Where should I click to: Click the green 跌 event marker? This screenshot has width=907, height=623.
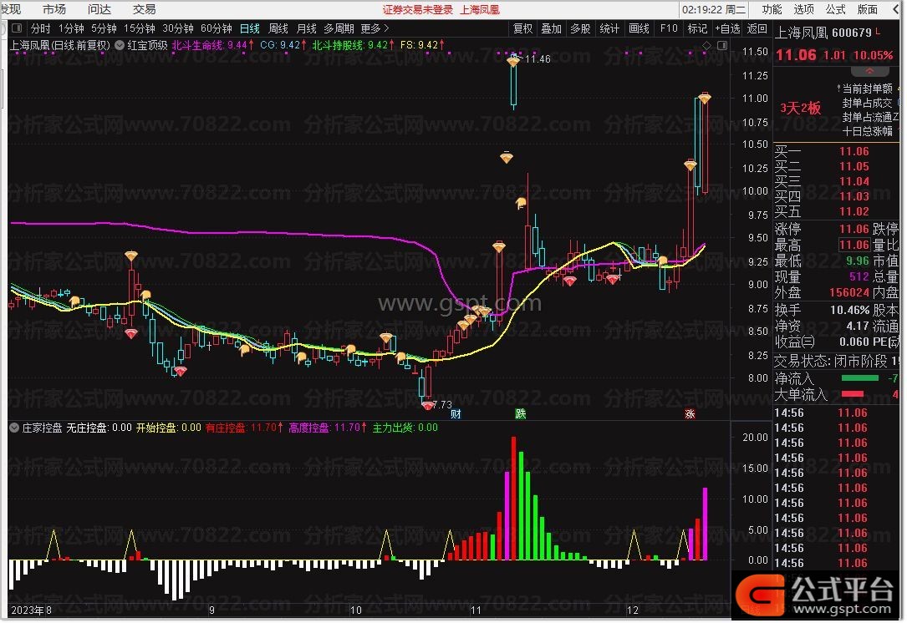coord(521,413)
